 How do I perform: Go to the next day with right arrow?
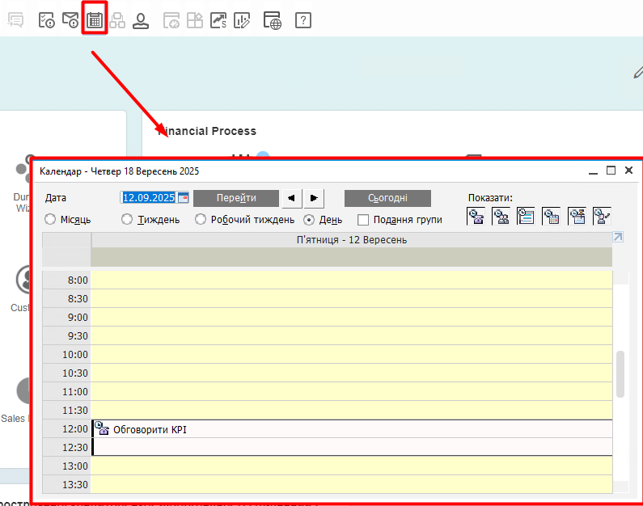pyautogui.click(x=314, y=198)
